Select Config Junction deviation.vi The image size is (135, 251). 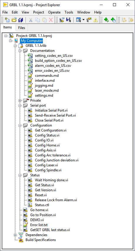point(57,160)
